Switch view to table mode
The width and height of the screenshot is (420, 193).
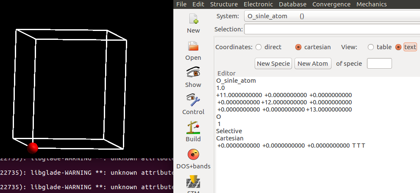371,47
